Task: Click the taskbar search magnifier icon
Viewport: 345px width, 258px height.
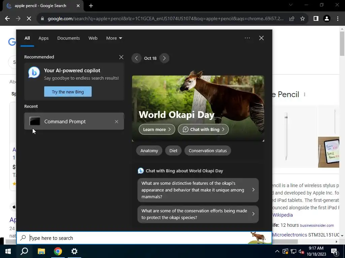Action: (x=24, y=251)
